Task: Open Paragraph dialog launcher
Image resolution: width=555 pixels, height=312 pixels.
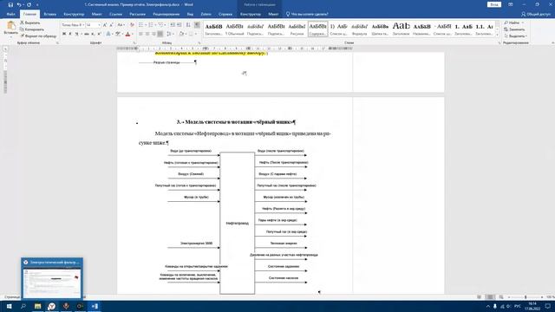Action: pyautogui.click(x=199, y=43)
